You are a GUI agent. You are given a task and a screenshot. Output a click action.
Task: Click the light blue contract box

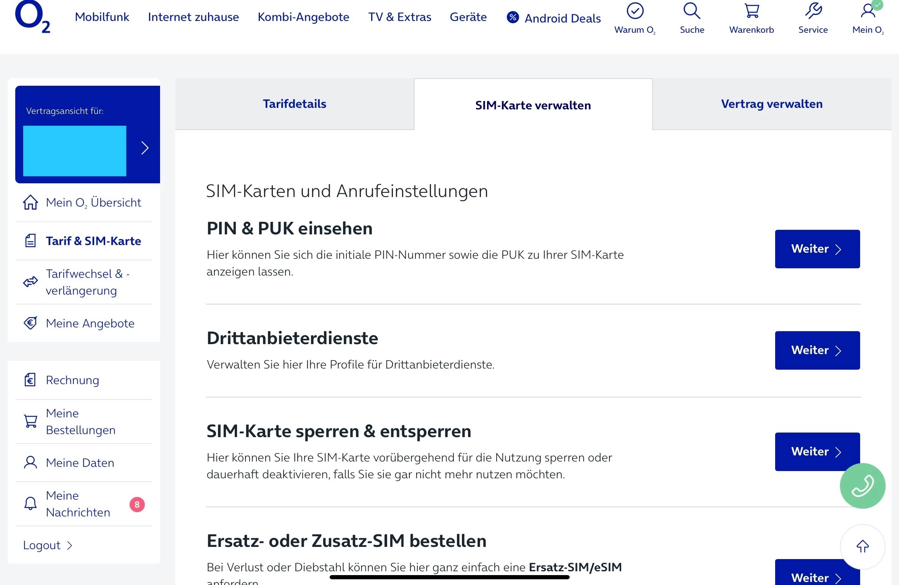click(x=75, y=151)
